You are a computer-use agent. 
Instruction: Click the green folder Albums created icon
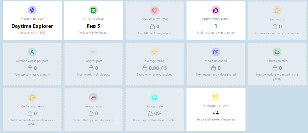coord(277,52)
